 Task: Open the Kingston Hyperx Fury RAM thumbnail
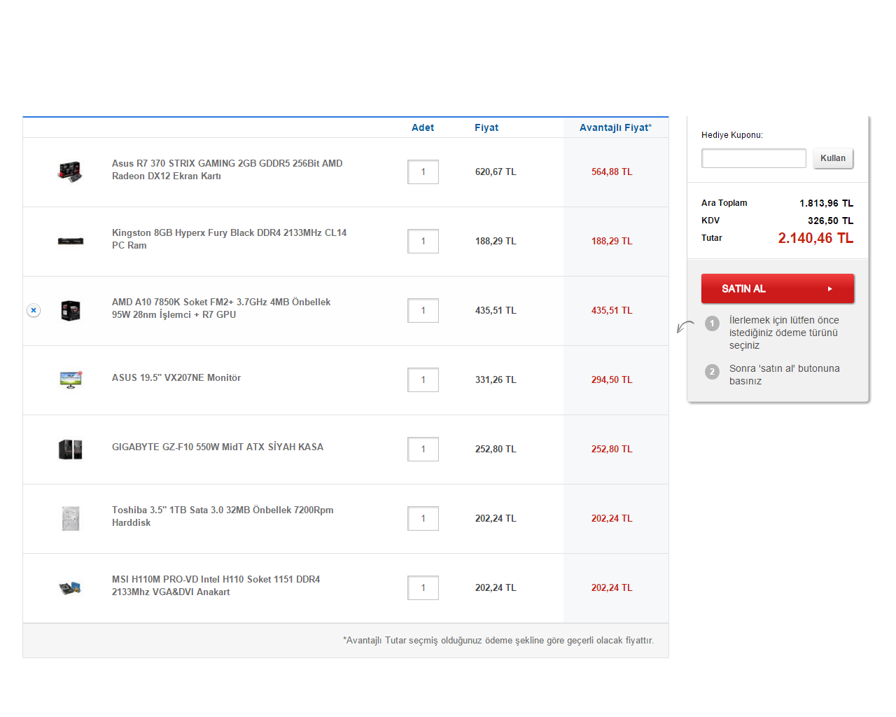pos(71,241)
